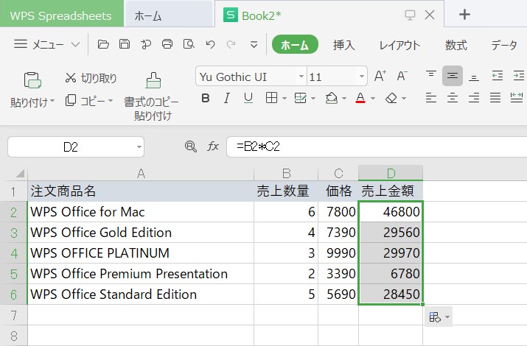Click the zoom magnifier icon beside formula bar
527x346 pixels.
191,146
